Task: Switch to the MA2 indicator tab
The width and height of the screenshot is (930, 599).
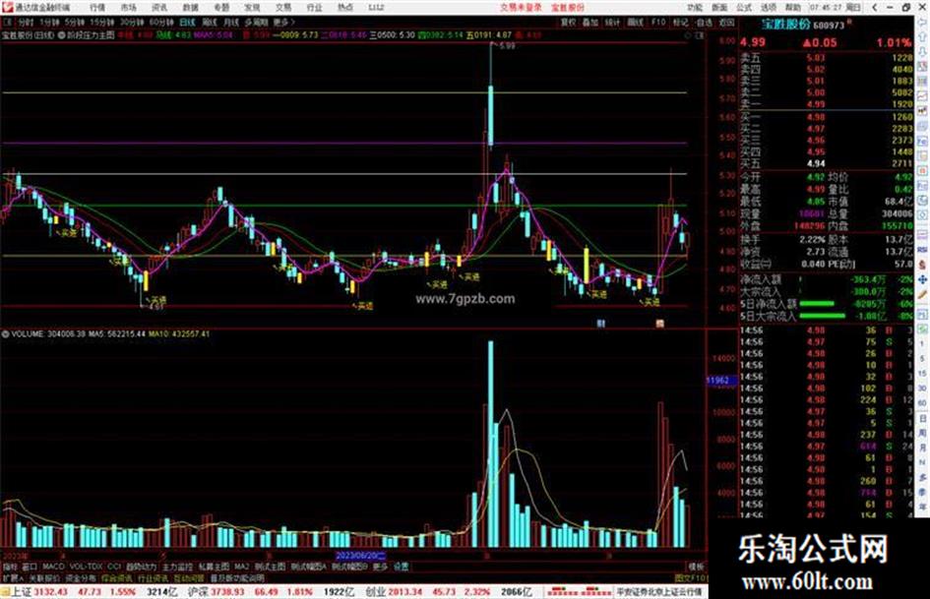Action: coord(241,567)
